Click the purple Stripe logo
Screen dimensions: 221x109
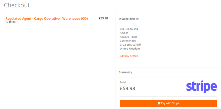point(202,87)
